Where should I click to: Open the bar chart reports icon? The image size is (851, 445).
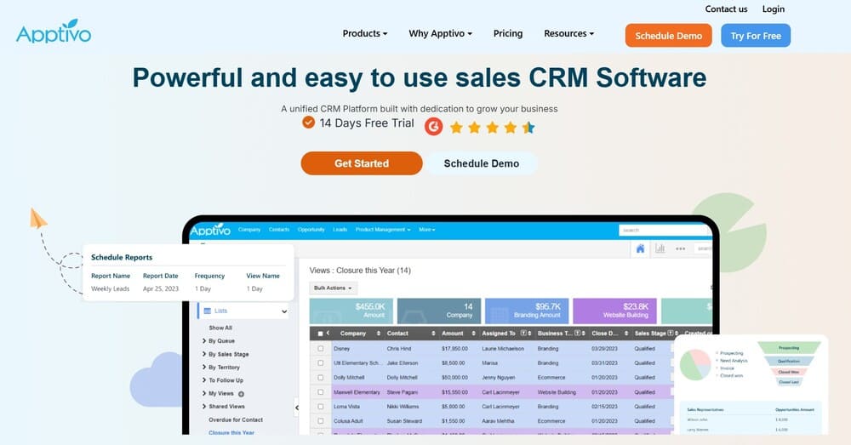tap(660, 248)
